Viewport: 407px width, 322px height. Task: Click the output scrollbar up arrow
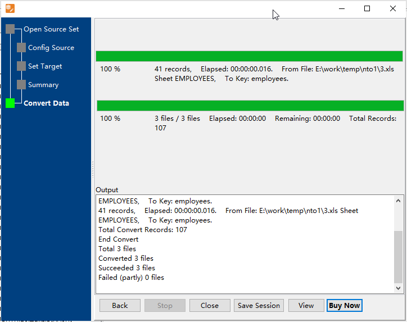click(x=399, y=201)
